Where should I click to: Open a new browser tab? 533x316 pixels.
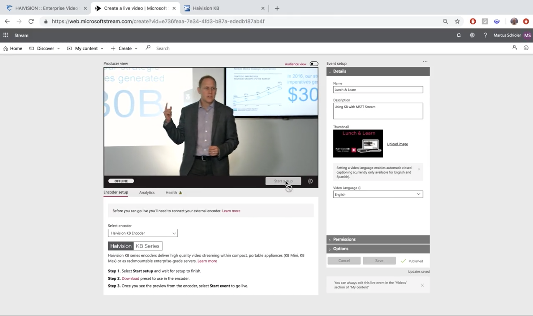tap(277, 8)
